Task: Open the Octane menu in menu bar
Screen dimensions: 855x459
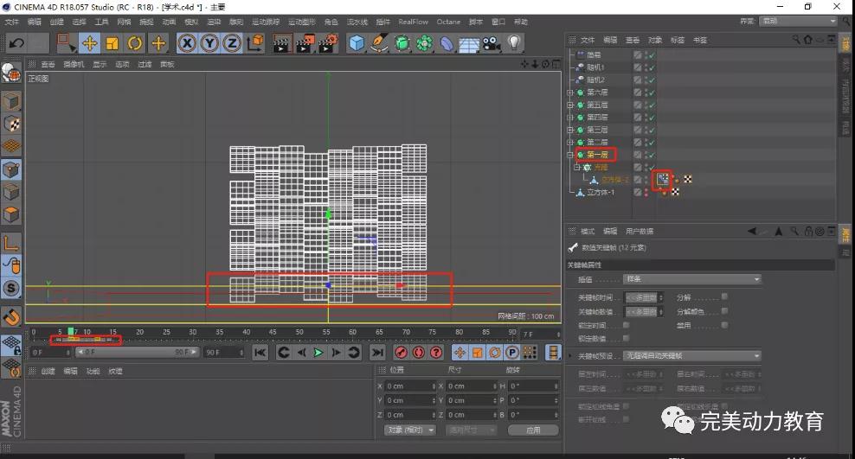Action: point(448,22)
